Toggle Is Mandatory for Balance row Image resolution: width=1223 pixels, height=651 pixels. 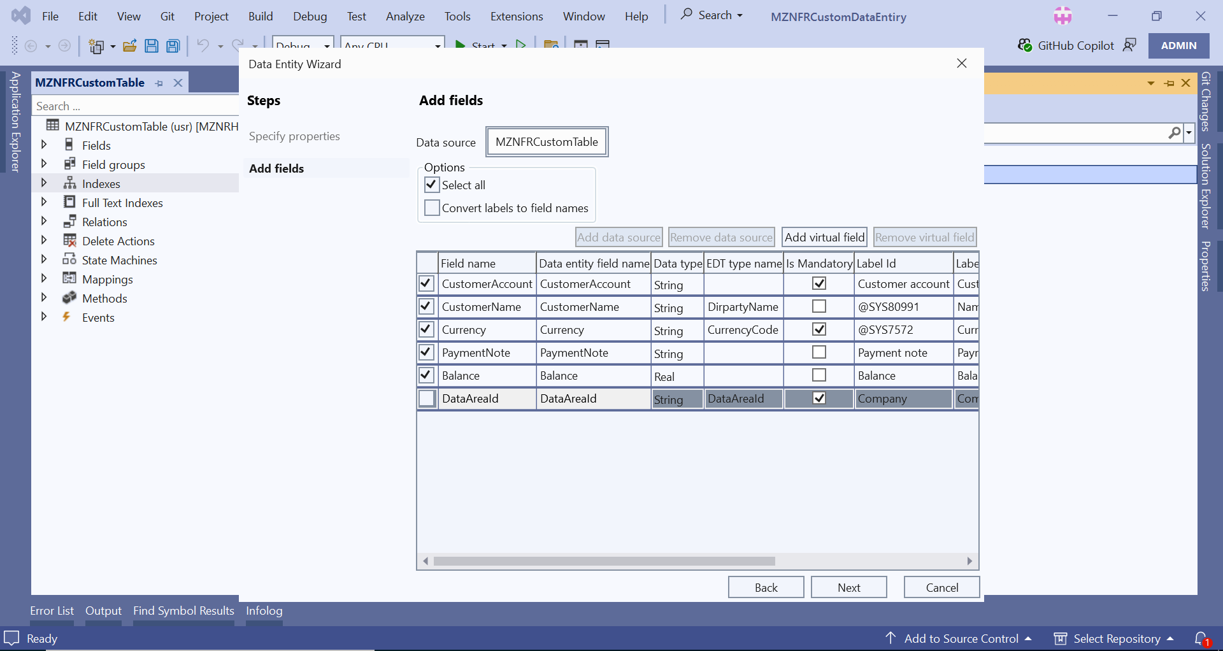[819, 375]
